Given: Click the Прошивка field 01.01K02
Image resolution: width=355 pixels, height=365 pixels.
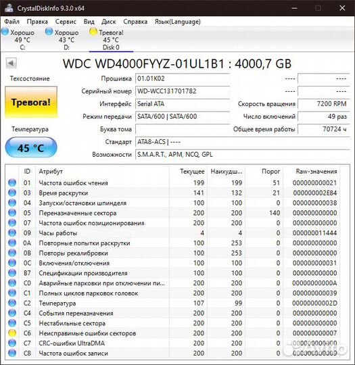Looking at the screenshot, I should pyautogui.click(x=182, y=78).
